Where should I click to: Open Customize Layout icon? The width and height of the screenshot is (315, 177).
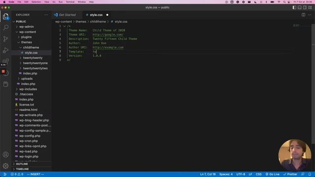click(310, 7)
